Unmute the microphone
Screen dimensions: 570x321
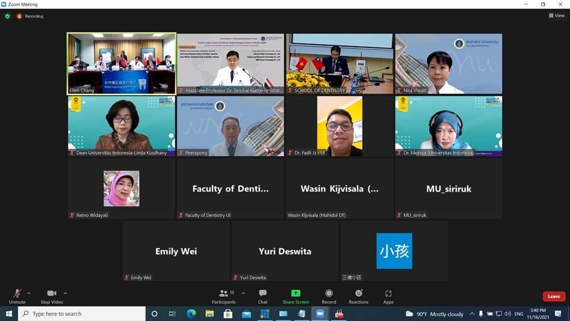[x=17, y=295]
